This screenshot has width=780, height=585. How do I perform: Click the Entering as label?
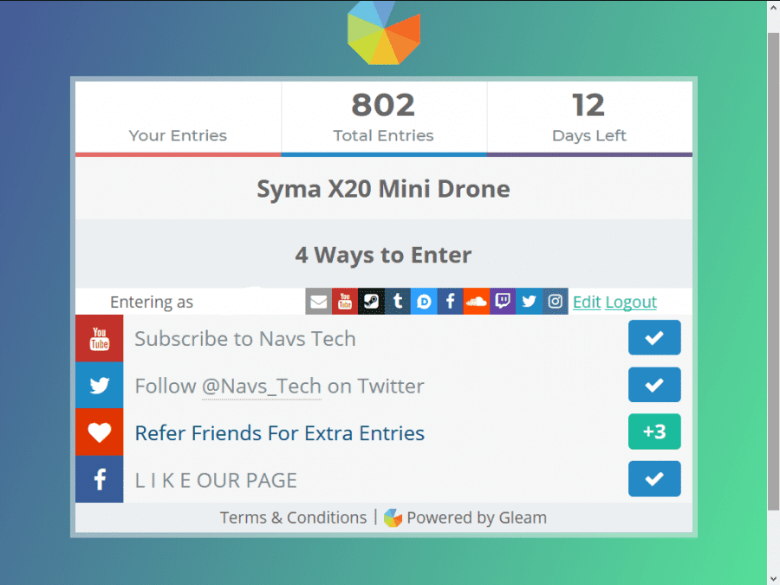(152, 302)
